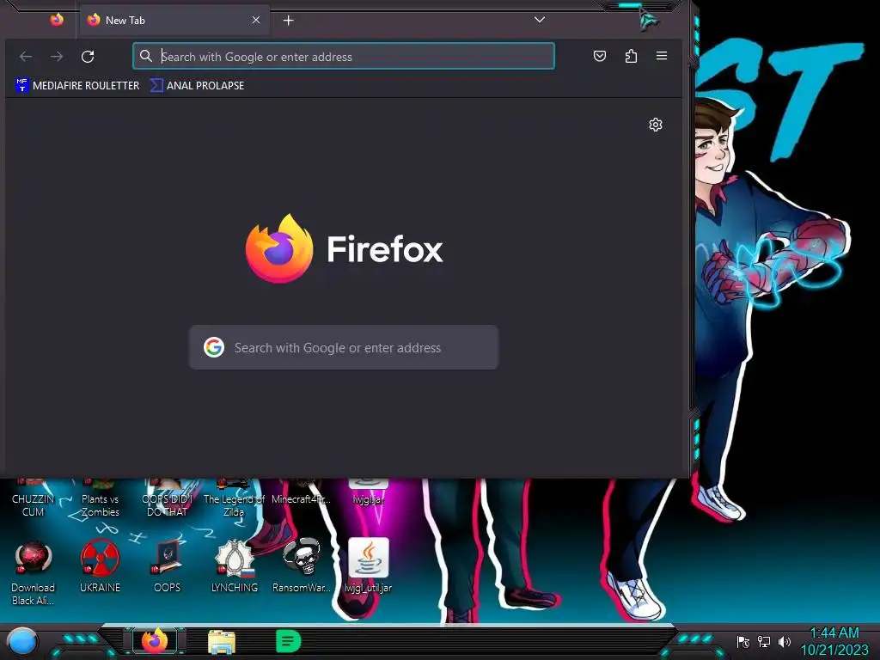Select the RansomWar... skull desktop icon
Viewport: 880px width, 660px height.
tap(302, 566)
